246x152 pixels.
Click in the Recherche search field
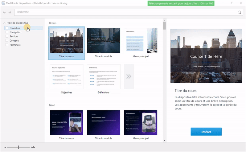(123, 12)
